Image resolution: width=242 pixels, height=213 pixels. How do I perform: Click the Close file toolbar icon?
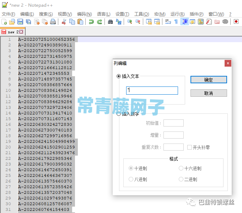point(37,22)
